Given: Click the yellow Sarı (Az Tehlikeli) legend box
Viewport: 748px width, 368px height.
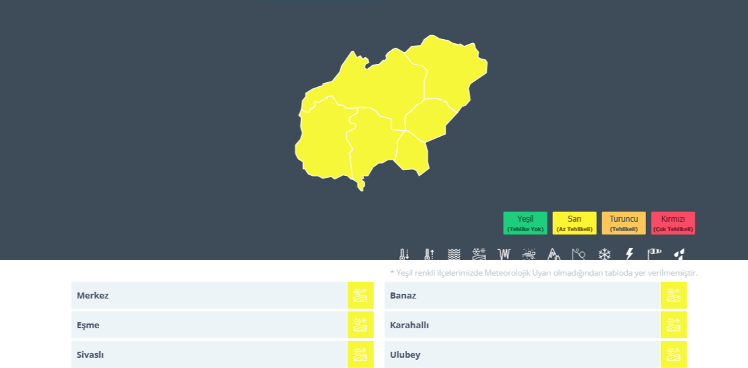Looking at the screenshot, I should coord(575,223).
